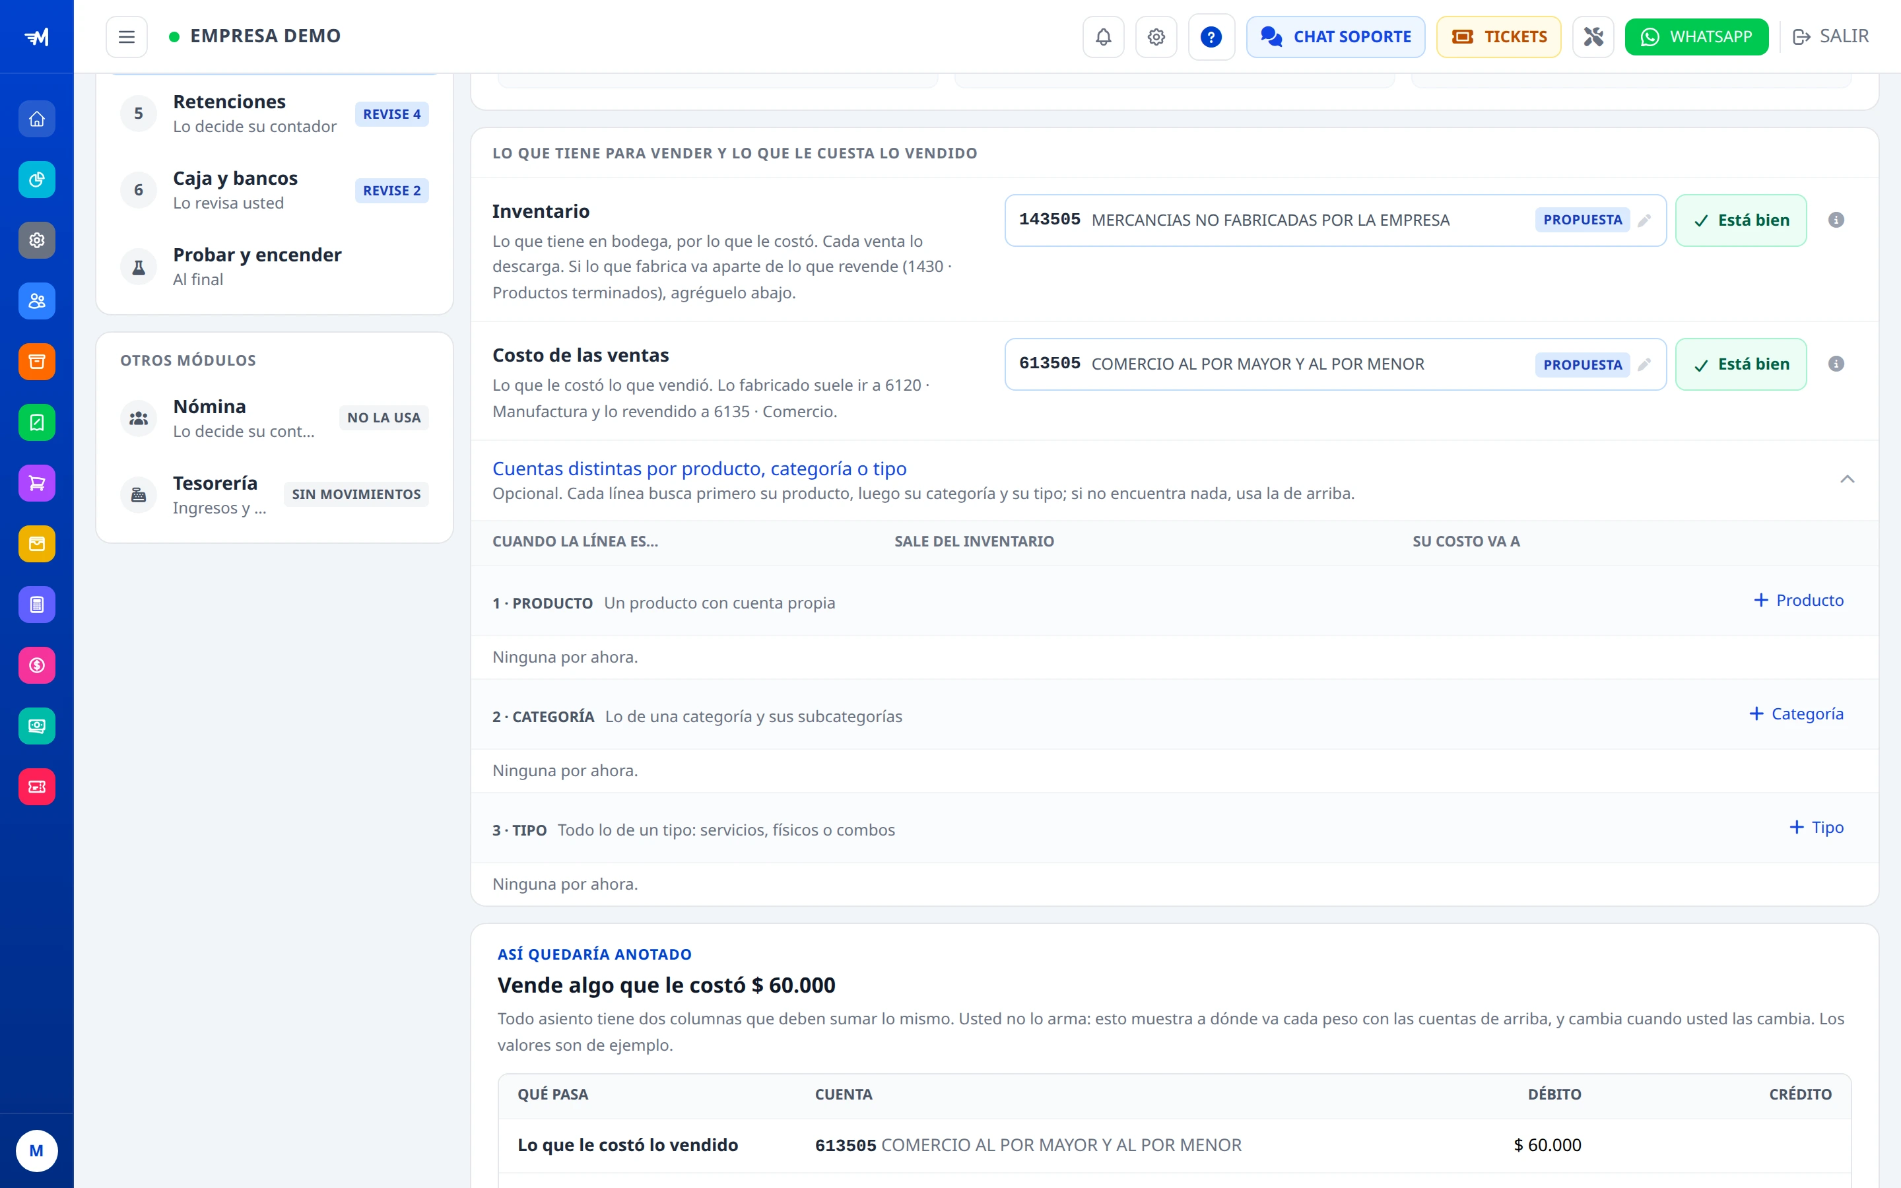Click the info icon beside Inventario
The height and width of the screenshot is (1188, 1901).
click(1836, 220)
